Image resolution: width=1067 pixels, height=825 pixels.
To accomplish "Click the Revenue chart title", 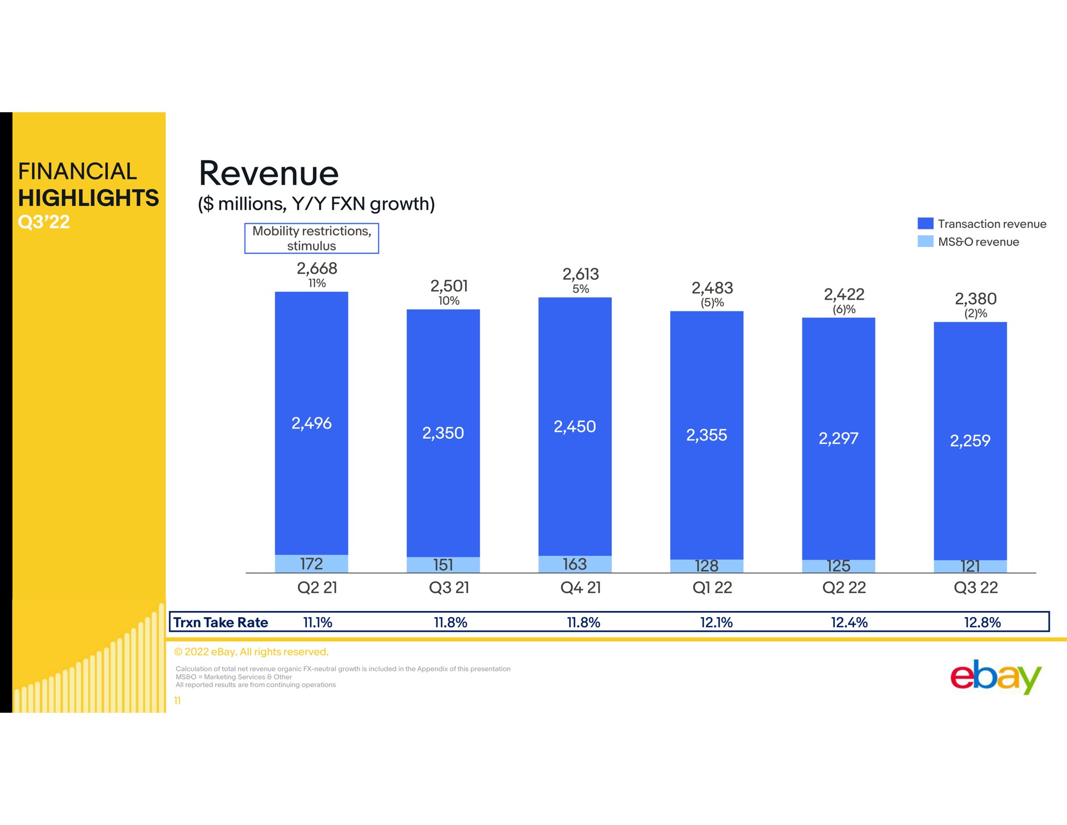I will coord(269,173).
